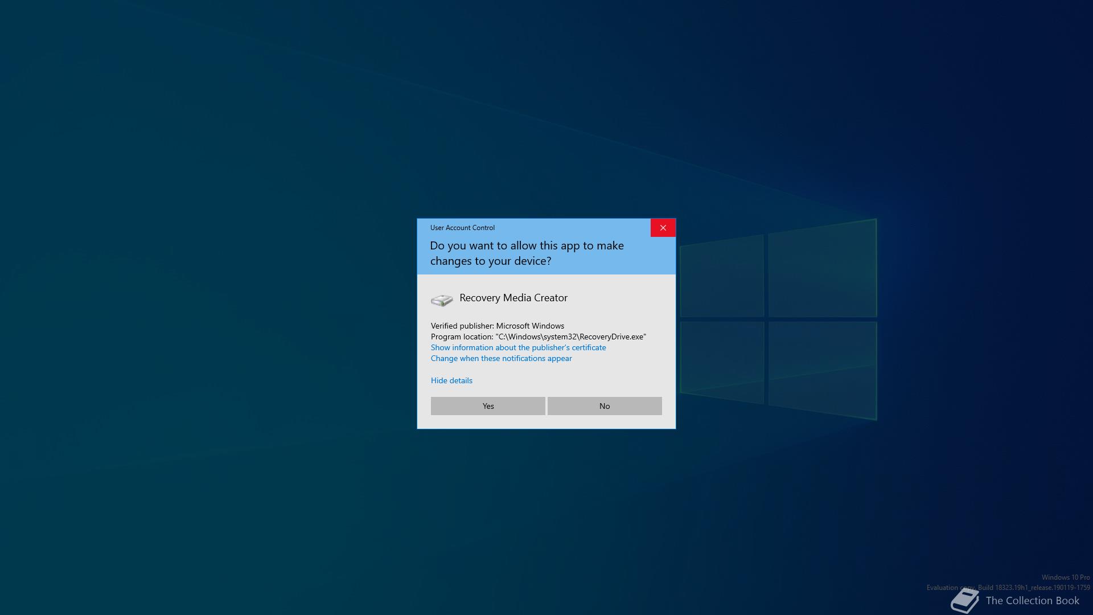The width and height of the screenshot is (1093, 615).
Task: Collapse the dialog with Hide details
Action: (451, 380)
